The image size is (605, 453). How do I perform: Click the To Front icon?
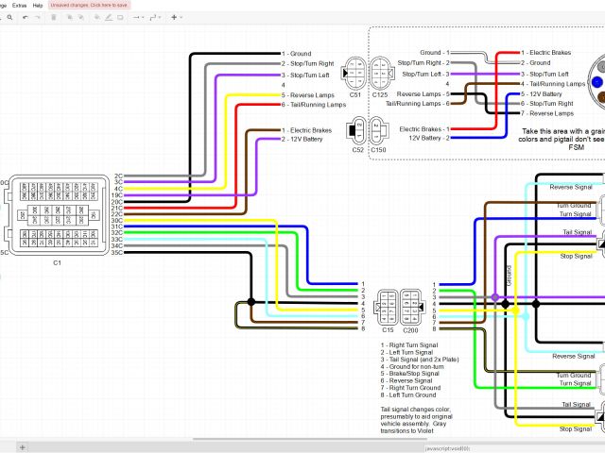(68, 17)
